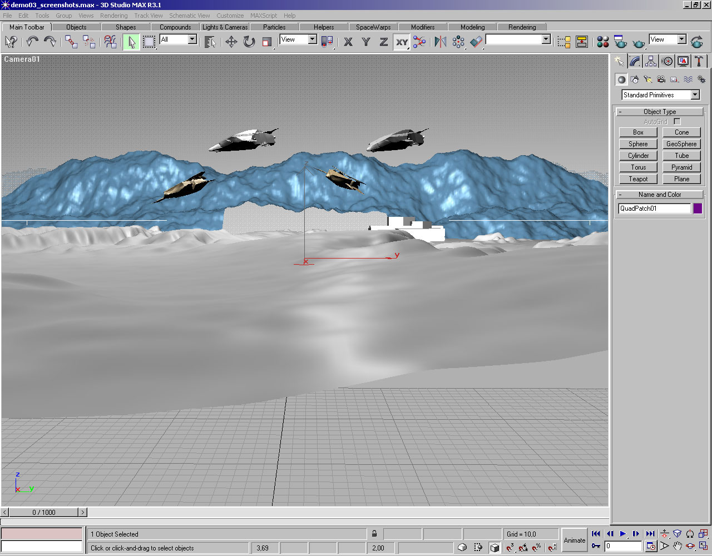The height and width of the screenshot is (556, 712).
Task: Toggle the Animate button
Action: click(x=575, y=540)
